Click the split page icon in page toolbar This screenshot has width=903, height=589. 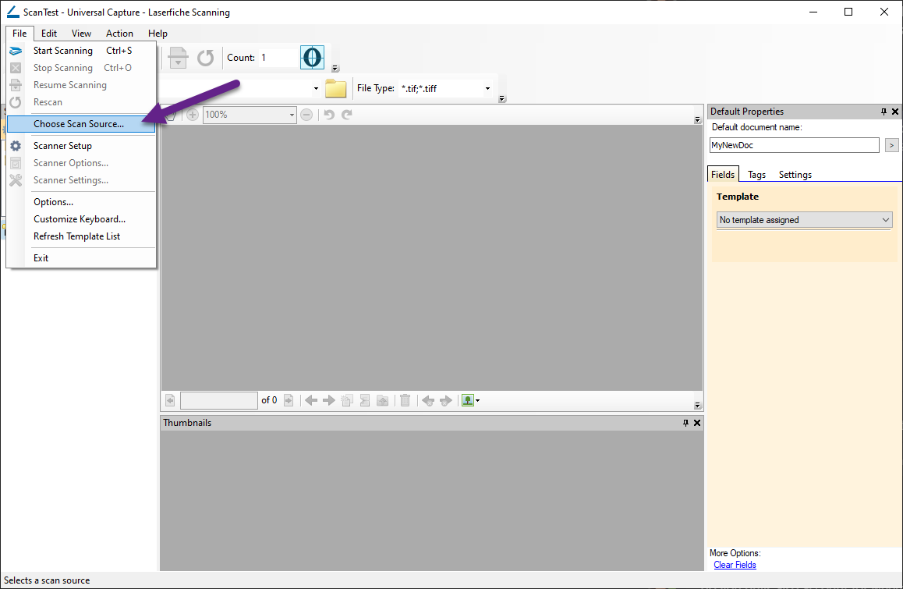[364, 400]
